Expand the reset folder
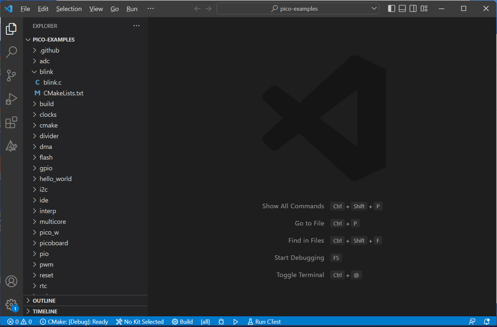The image size is (497, 327). [x=85, y=275]
